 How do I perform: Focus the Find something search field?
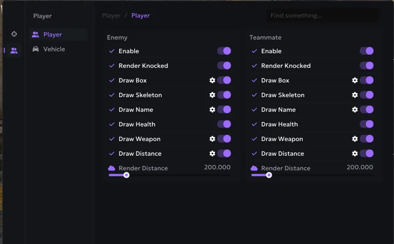click(x=323, y=15)
